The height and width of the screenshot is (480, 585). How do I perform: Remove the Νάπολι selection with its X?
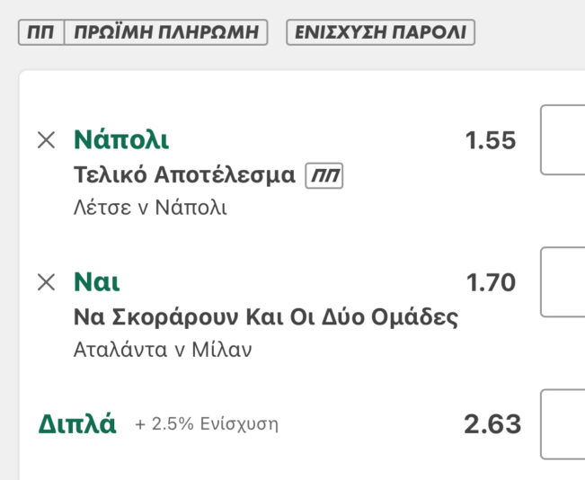click(x=46, y=140)
